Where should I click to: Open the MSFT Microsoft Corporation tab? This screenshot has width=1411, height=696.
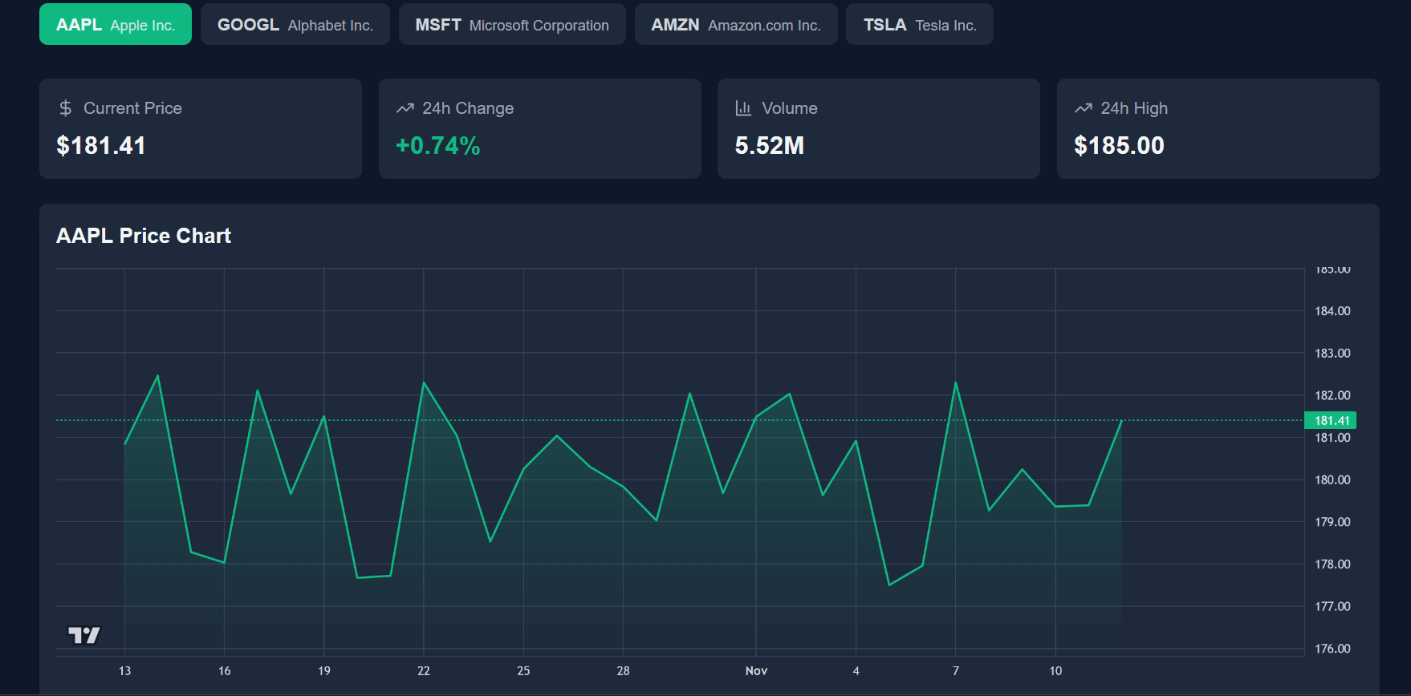[512, 25]
